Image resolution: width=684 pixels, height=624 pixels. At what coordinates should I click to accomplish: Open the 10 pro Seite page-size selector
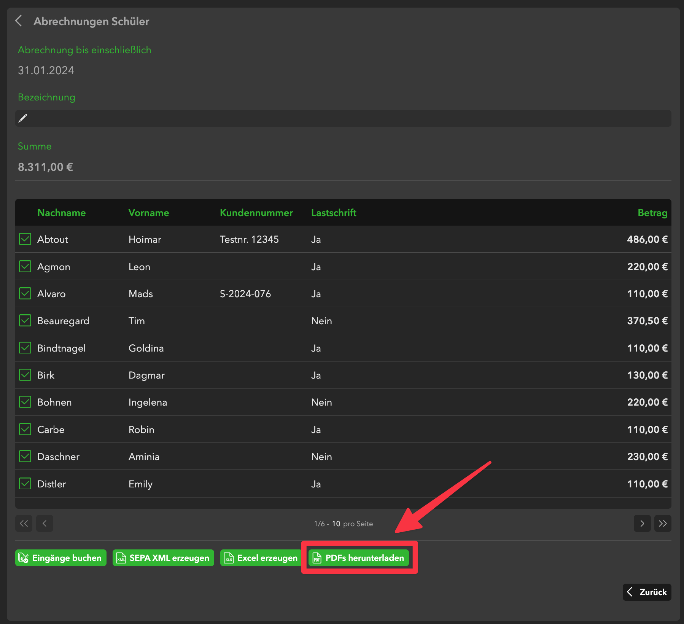click(x=336, y=524)
